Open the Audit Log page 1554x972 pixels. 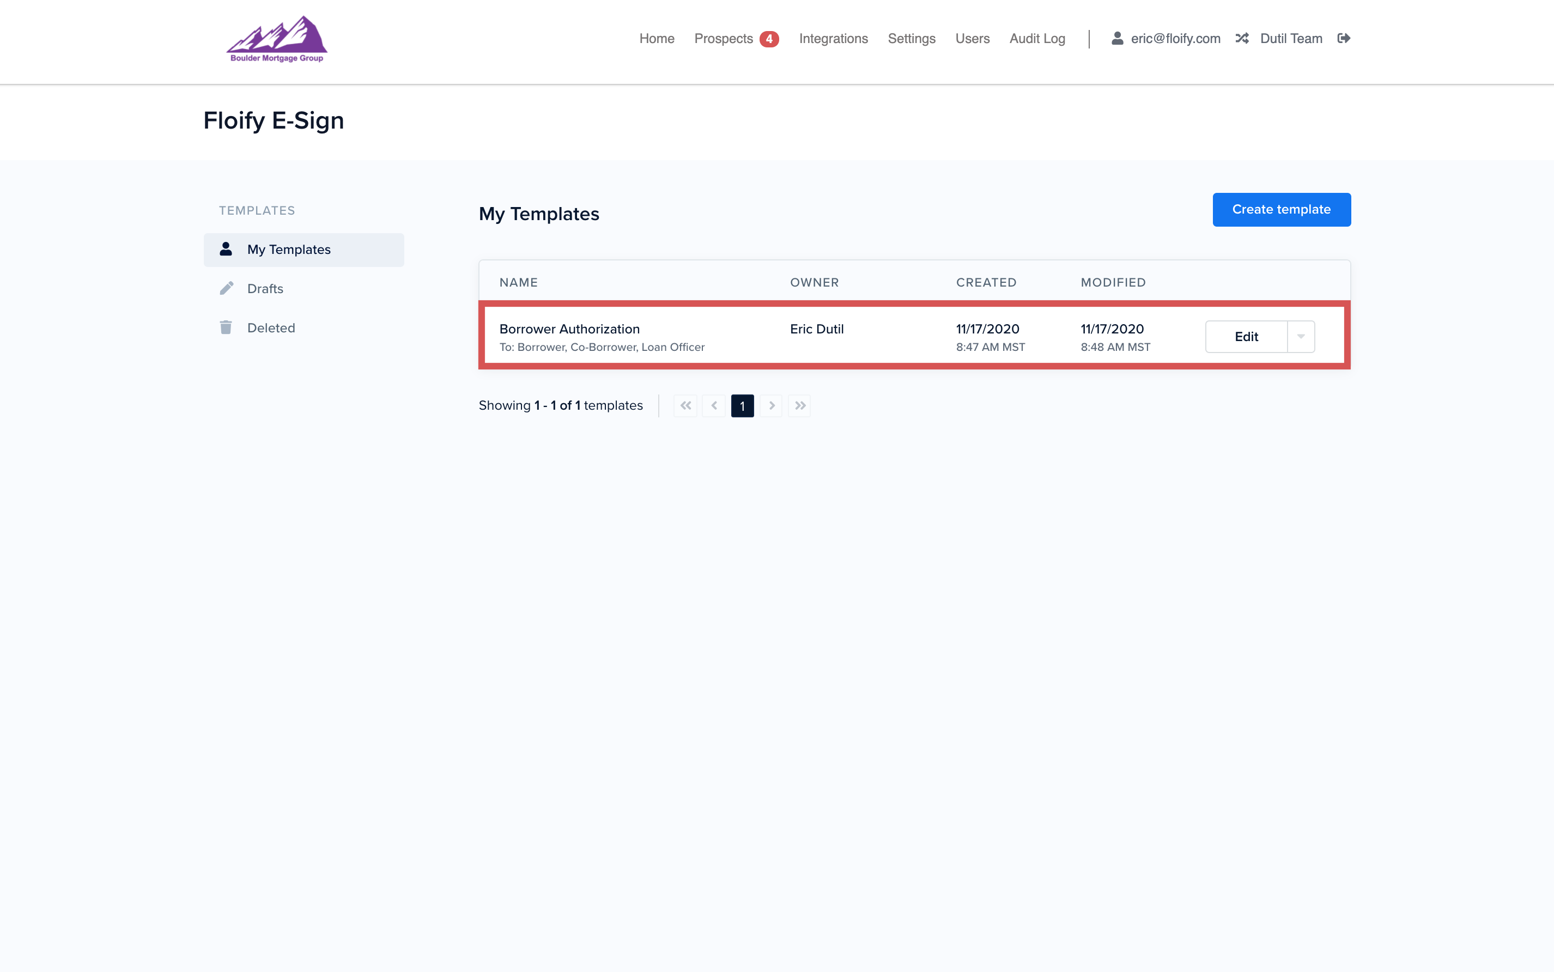click(x=1037, y=39)
